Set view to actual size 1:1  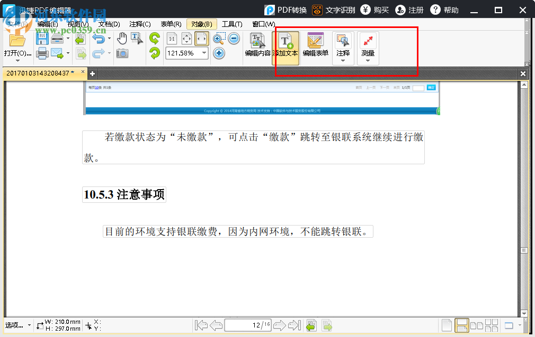pyautogui.click(x=172, y=39)
